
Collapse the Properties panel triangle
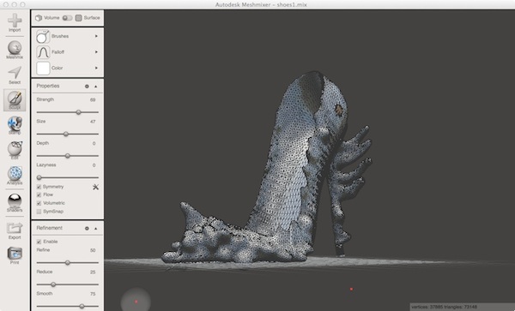pos(96,87)
